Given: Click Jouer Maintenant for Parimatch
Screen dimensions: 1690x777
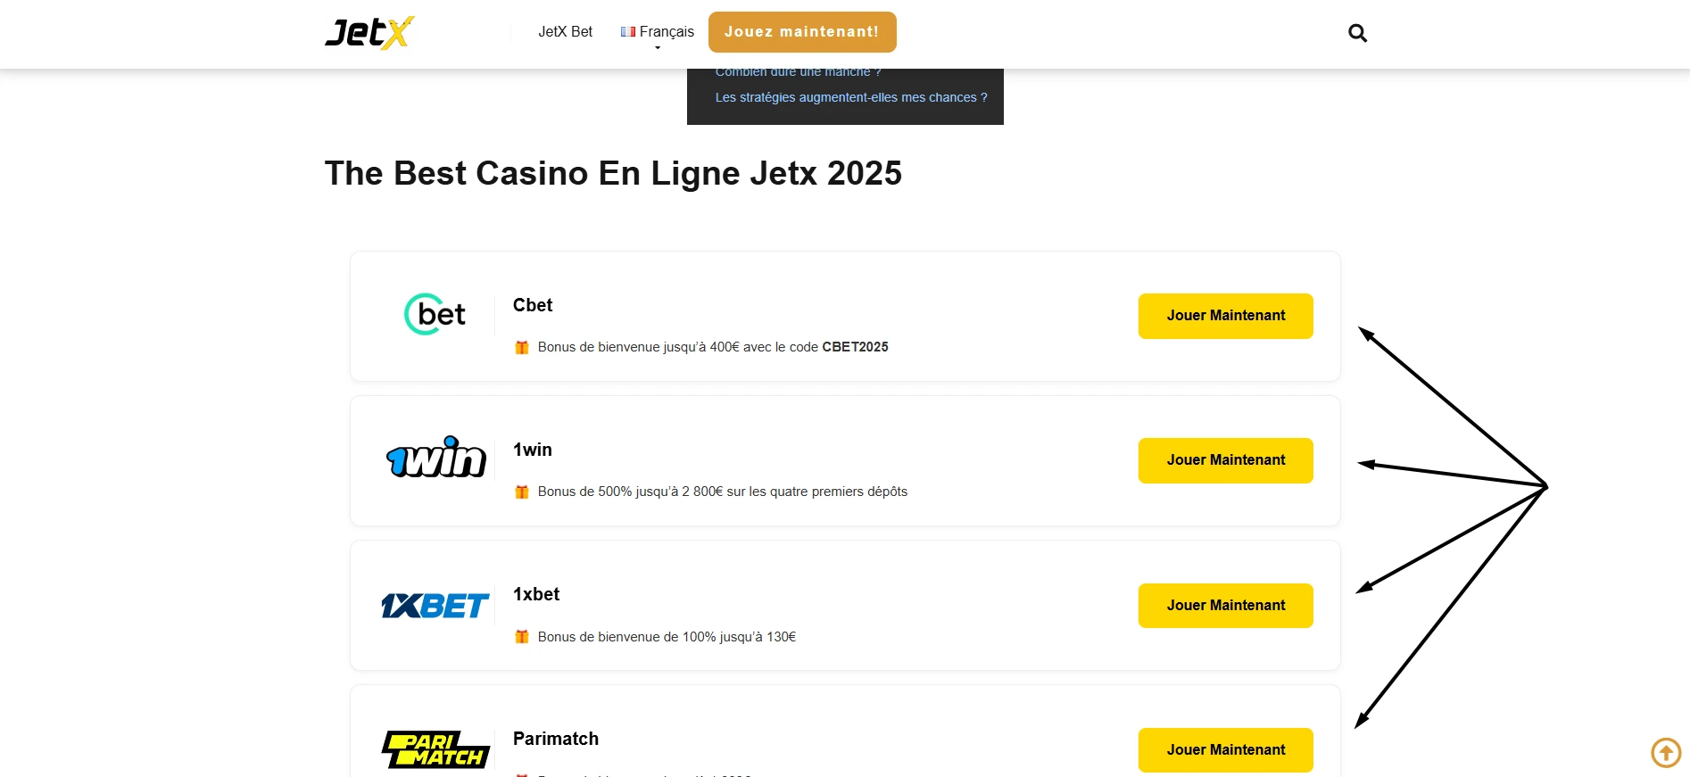Looking at the screenshot, I should pos(1224,749).
